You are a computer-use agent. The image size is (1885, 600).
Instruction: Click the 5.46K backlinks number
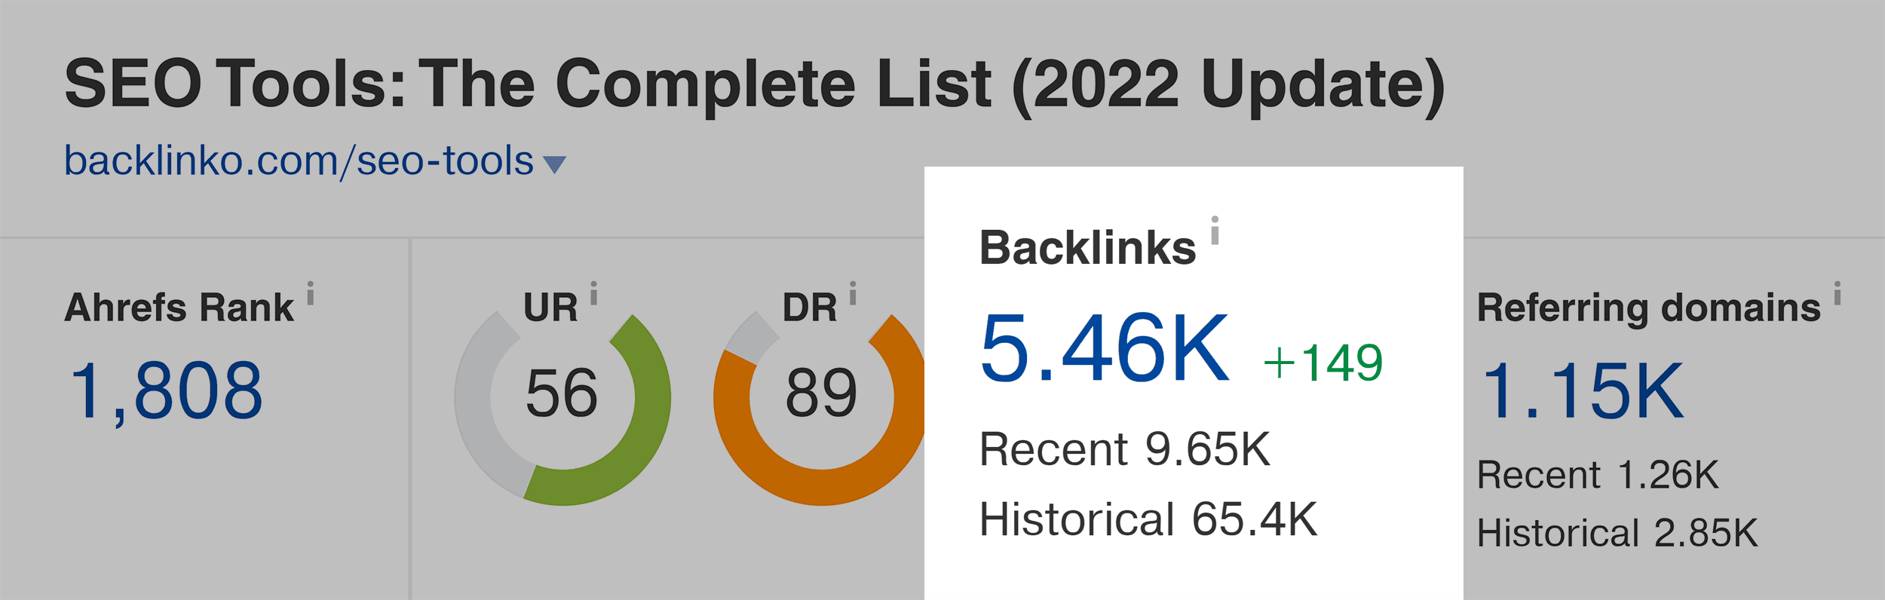tap(1105, 347)
